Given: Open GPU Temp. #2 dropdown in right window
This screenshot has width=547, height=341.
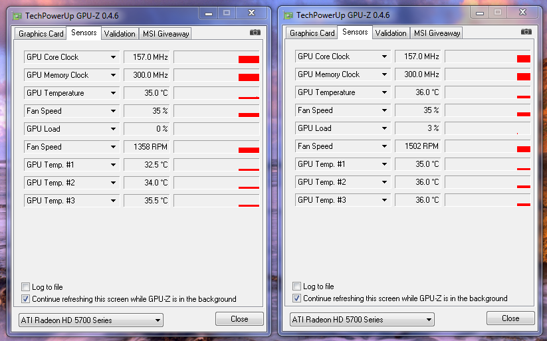Looking at the screenshot, I should tap(343, 182).
